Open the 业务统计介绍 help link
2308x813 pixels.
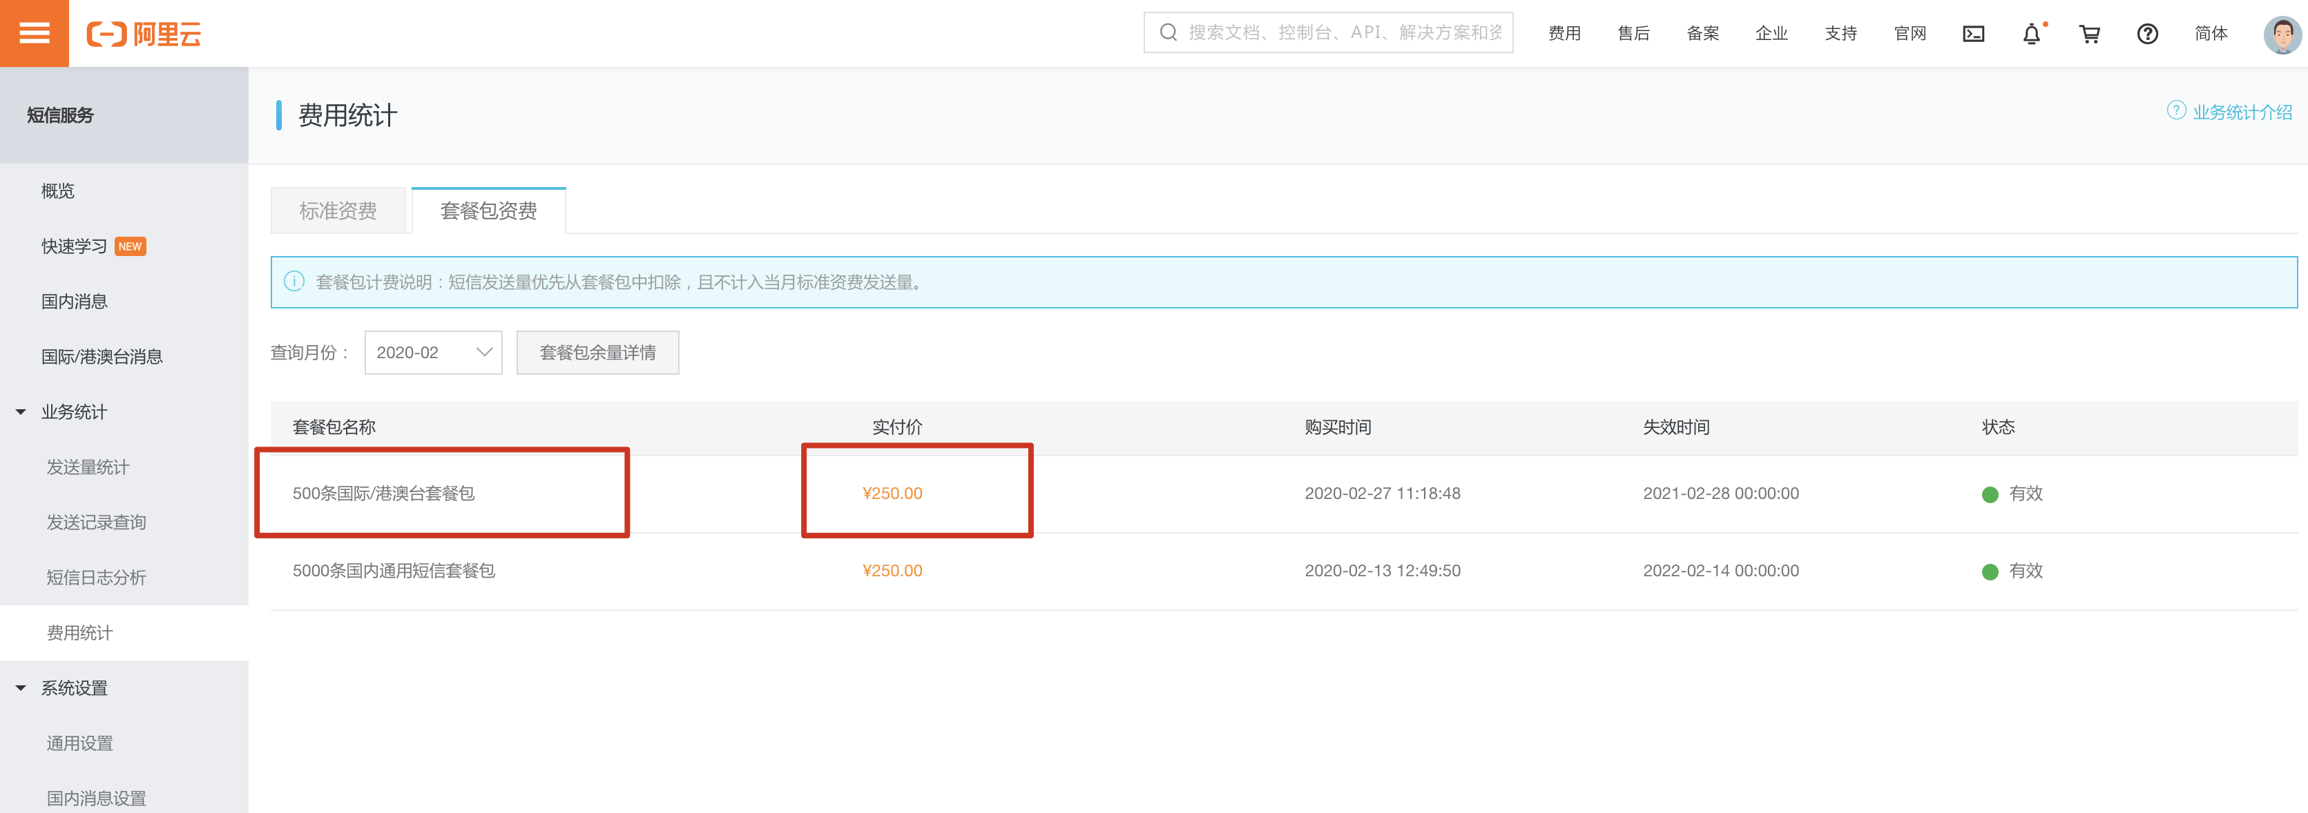(x=2241, y=112)
